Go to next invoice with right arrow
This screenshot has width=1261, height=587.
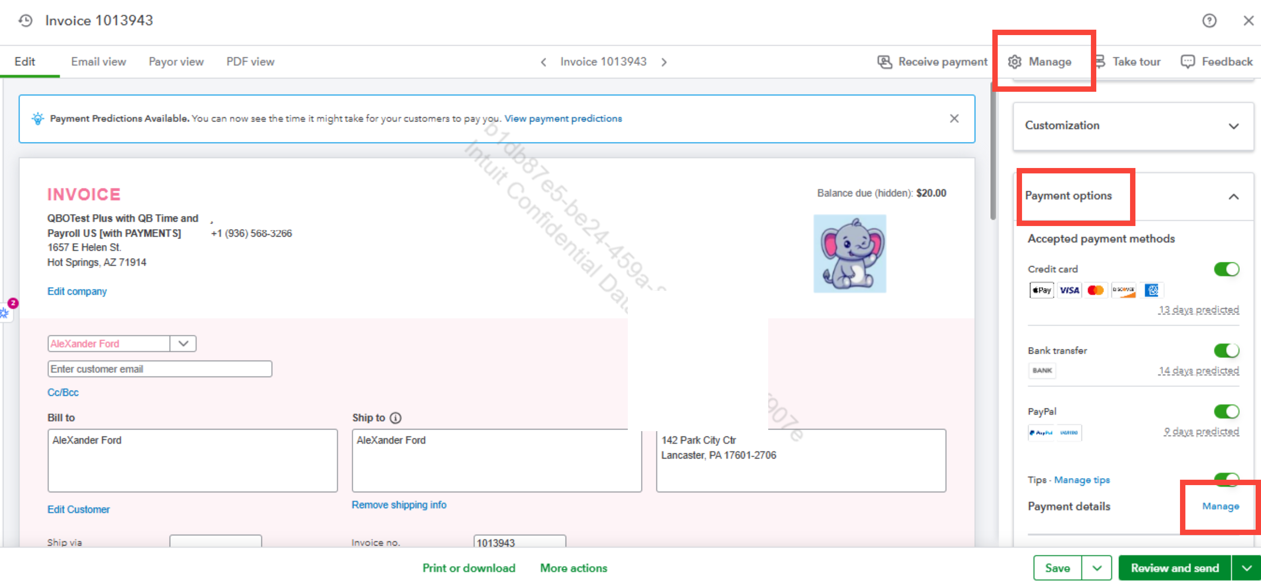pyautogui.click(x=664, y=62)
